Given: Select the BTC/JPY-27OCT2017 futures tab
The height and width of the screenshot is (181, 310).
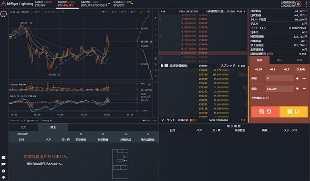Looking at the screenshot, I should click(x=94, y=4).
